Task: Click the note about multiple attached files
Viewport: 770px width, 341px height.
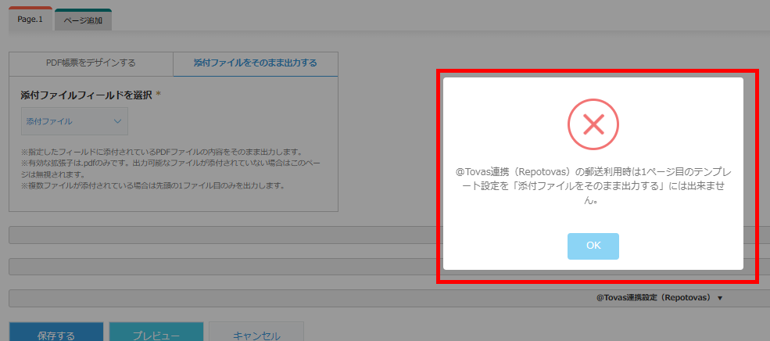Action: pyautogui.click(x=152, y=186)
